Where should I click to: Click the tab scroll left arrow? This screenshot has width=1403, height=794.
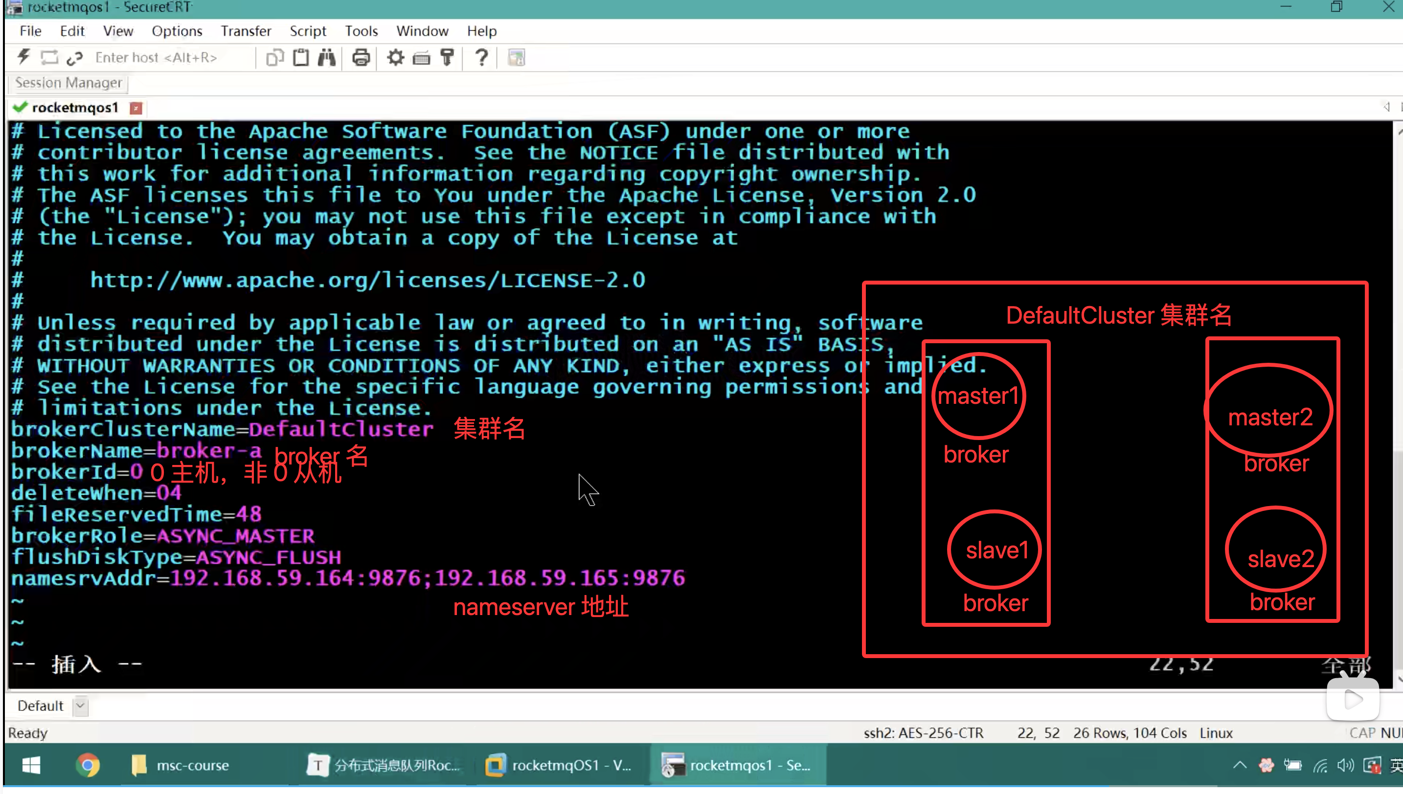[1386, 107]
